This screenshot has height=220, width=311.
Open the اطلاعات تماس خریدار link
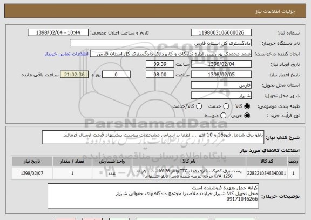tap(66, 54)
